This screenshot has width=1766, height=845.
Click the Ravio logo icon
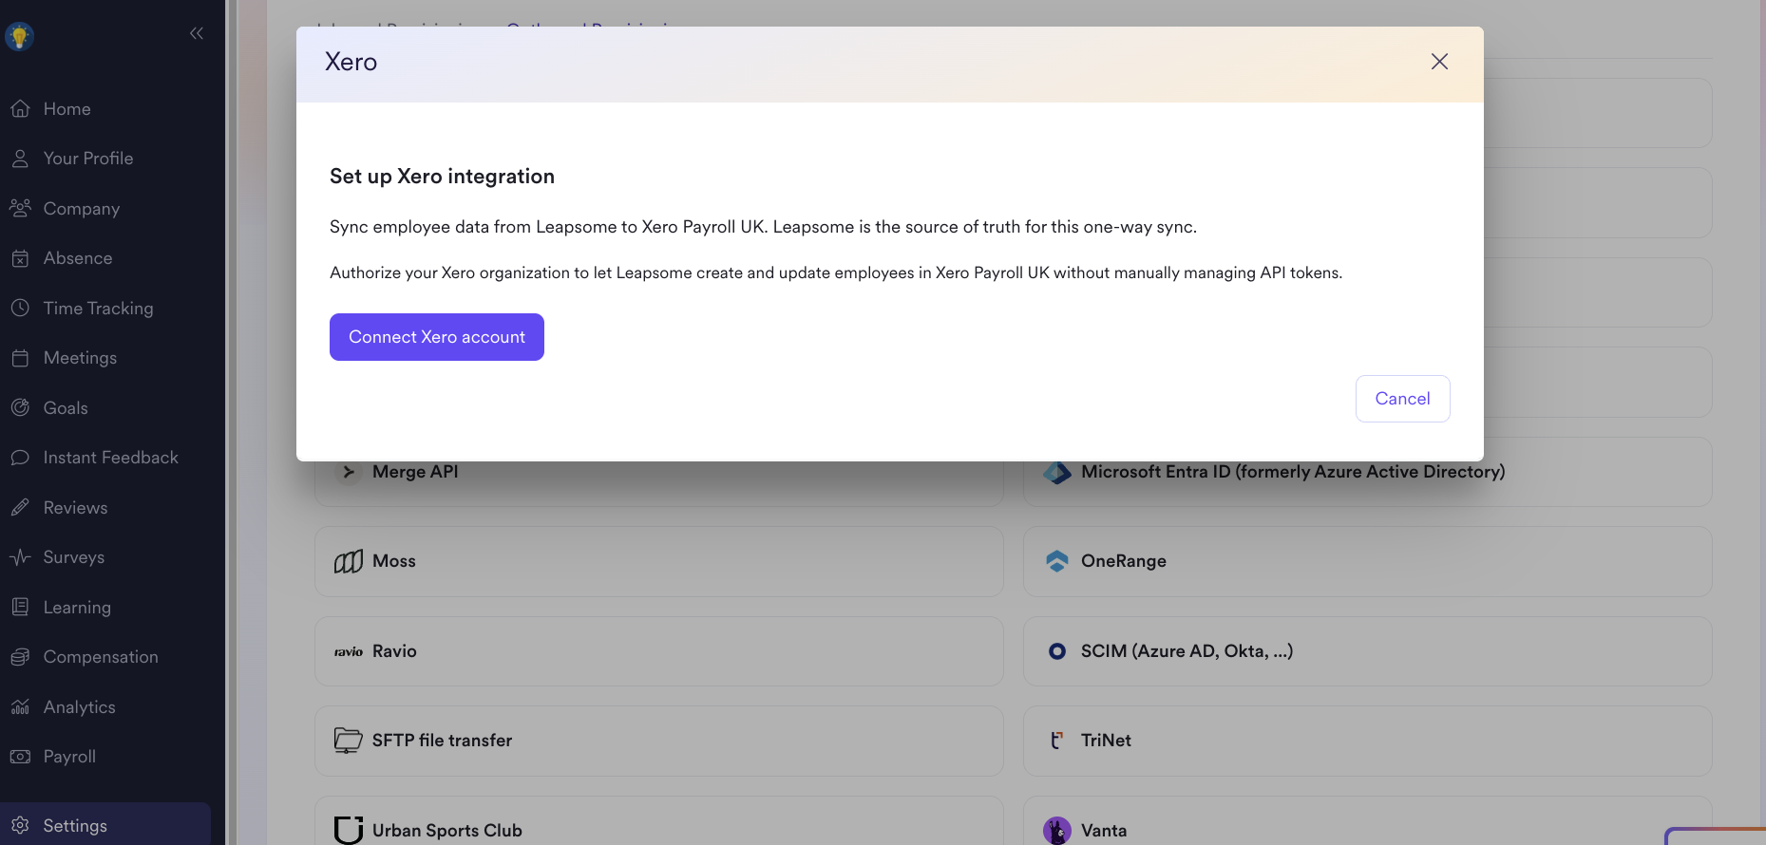[349, 652]
